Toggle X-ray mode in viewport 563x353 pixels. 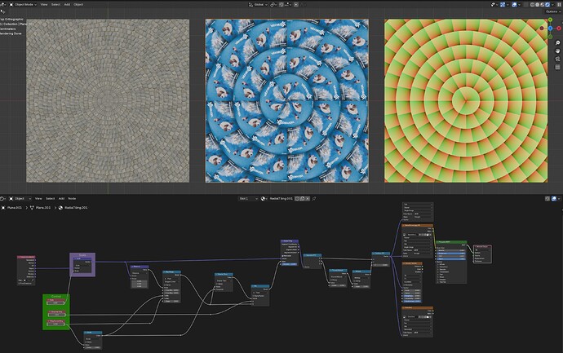pyautogui.click(x=526, y=5)
